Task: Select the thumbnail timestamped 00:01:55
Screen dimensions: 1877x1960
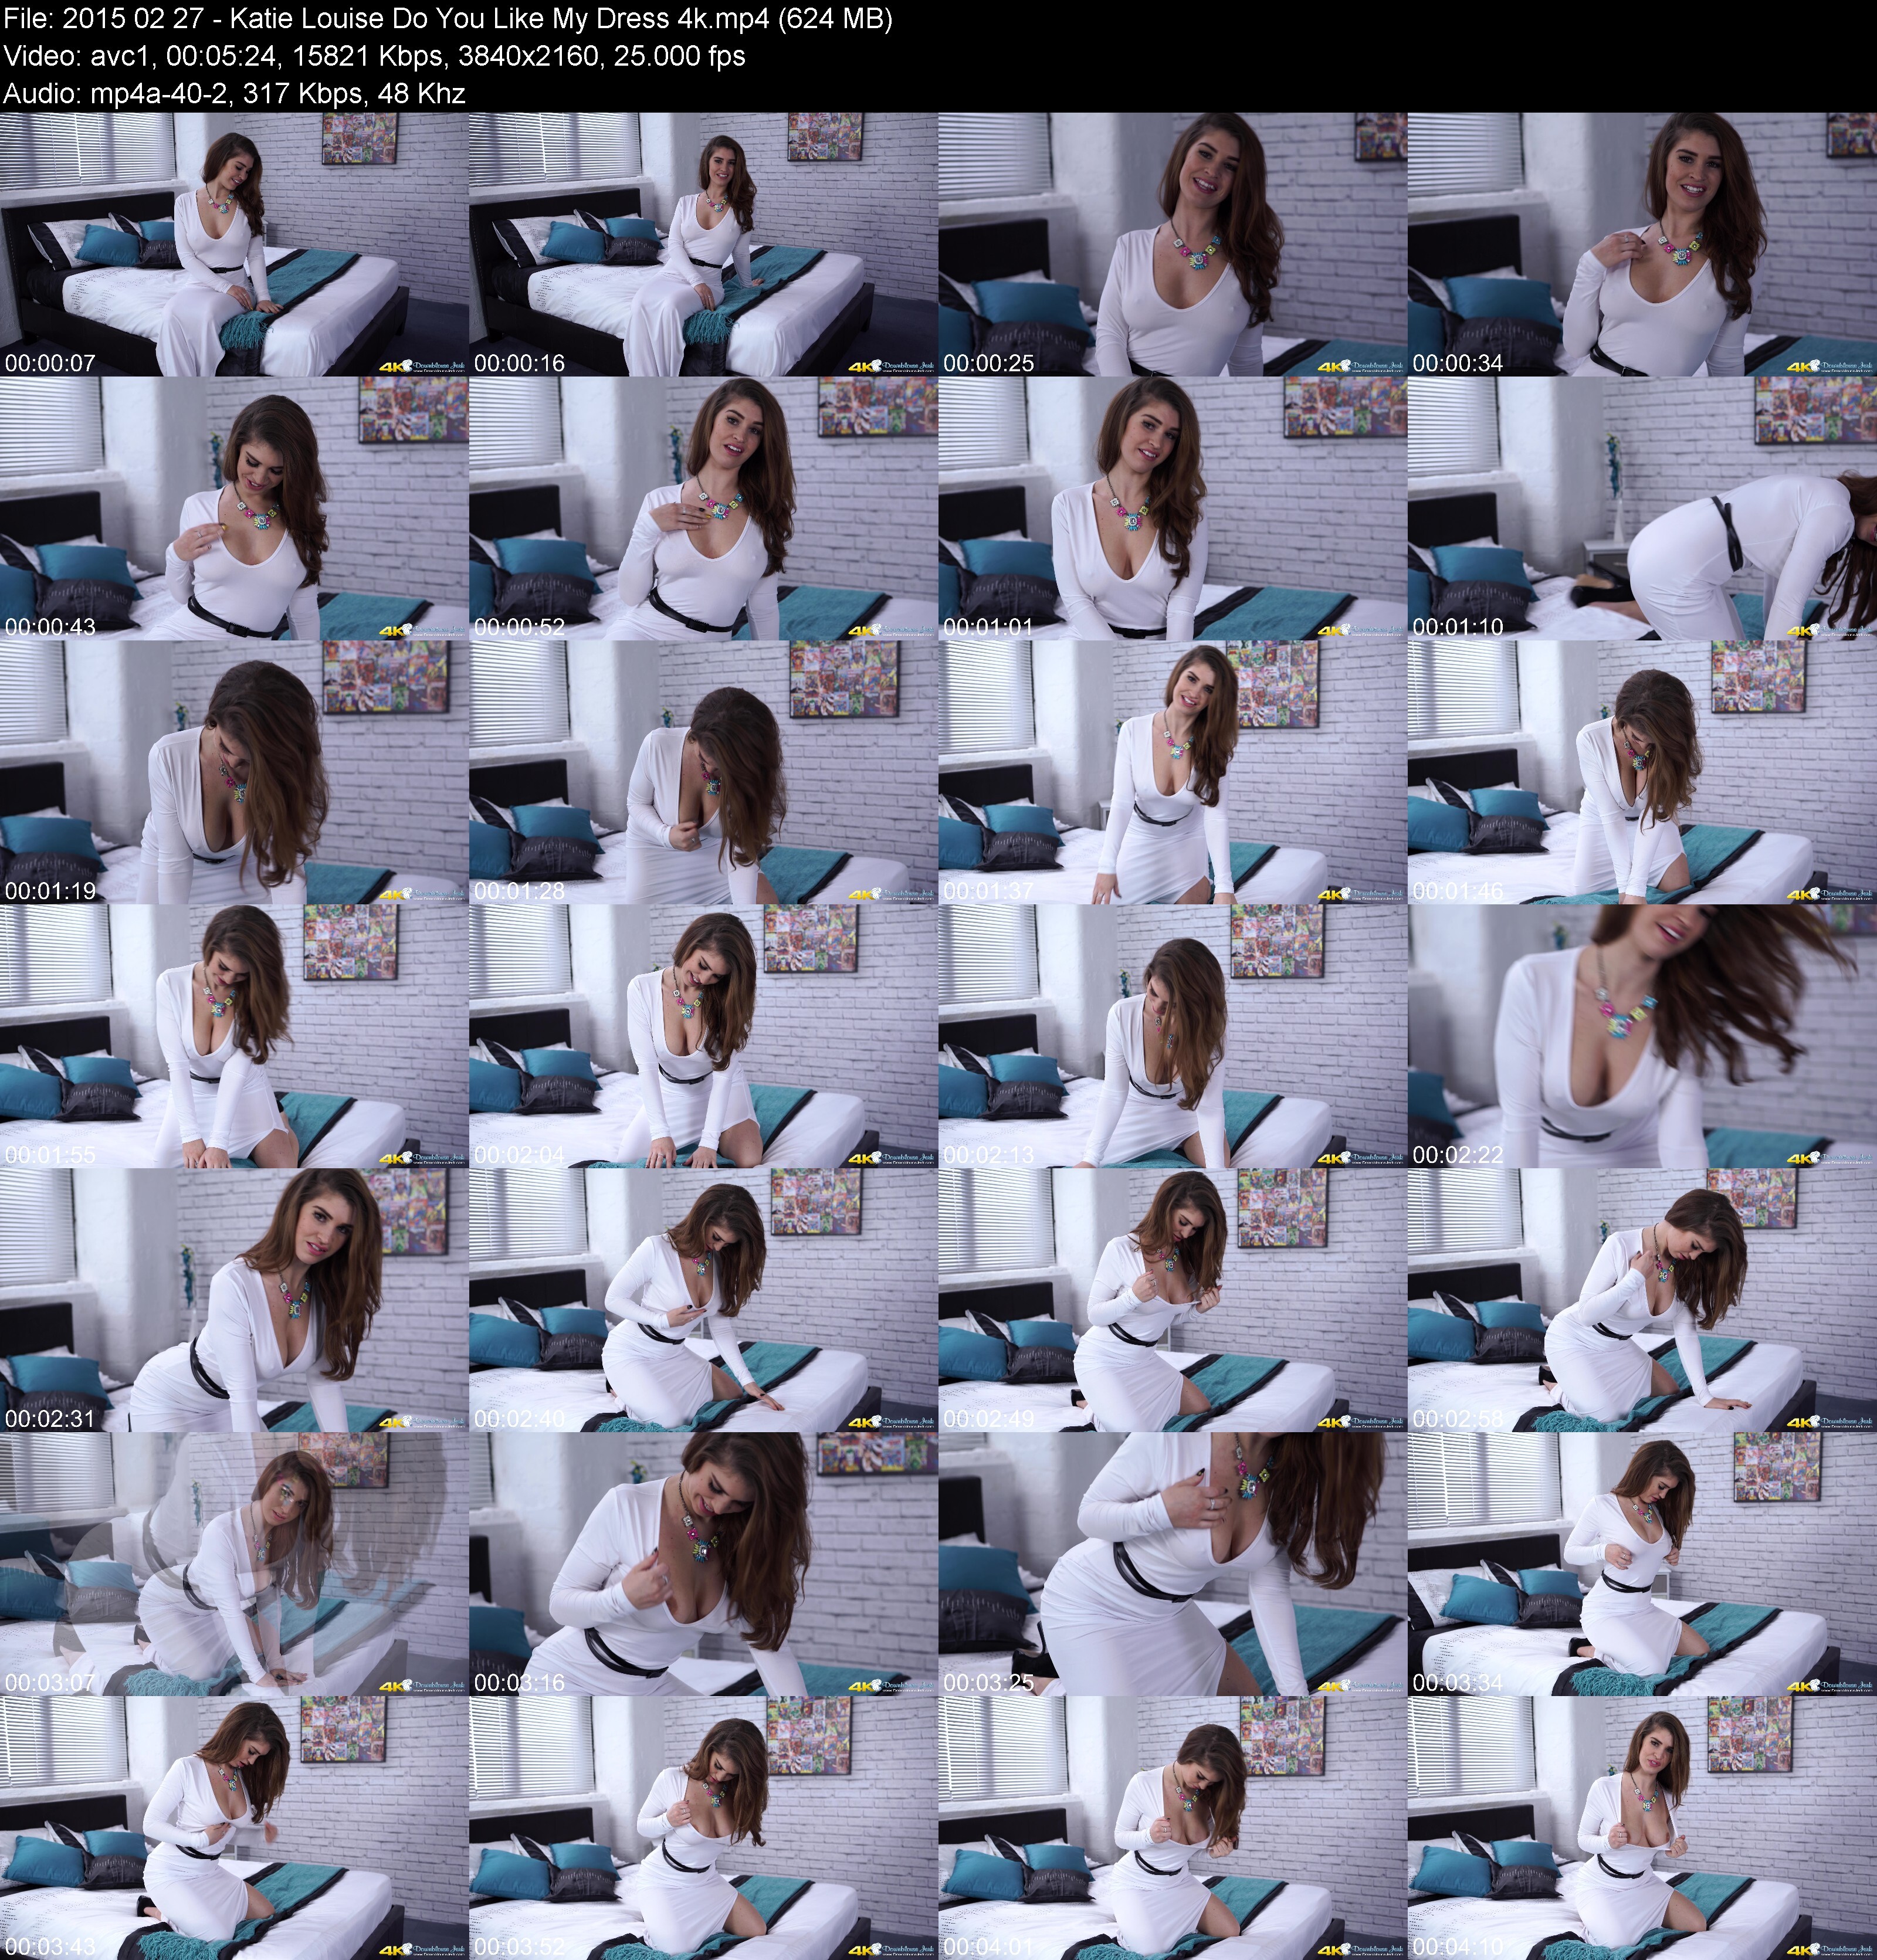Action: click(x=234, y=1036)
